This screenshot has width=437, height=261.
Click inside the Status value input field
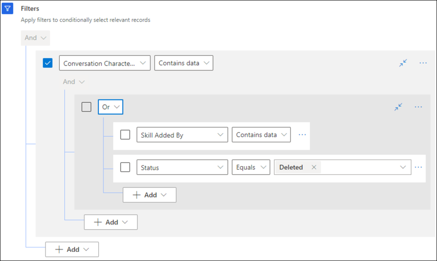point(358,167)
